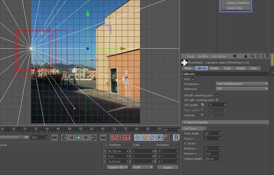Enable Set right vanishing point checkbox

tap(217, 100)
